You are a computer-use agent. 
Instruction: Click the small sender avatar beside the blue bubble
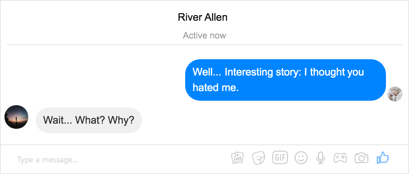click(x=394, y=94)
